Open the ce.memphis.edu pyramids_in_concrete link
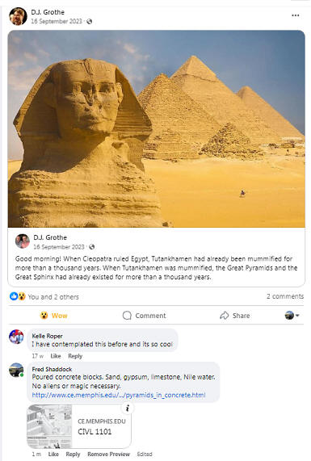This screenshot has width=311, height=461. point(119,395)
